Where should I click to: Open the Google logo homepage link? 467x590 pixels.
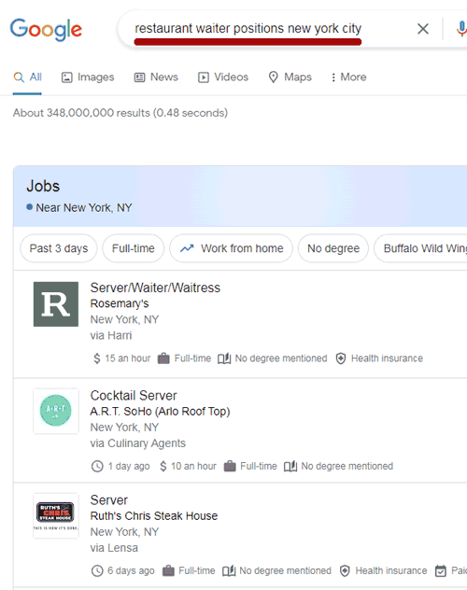click(x=46, y=29)
